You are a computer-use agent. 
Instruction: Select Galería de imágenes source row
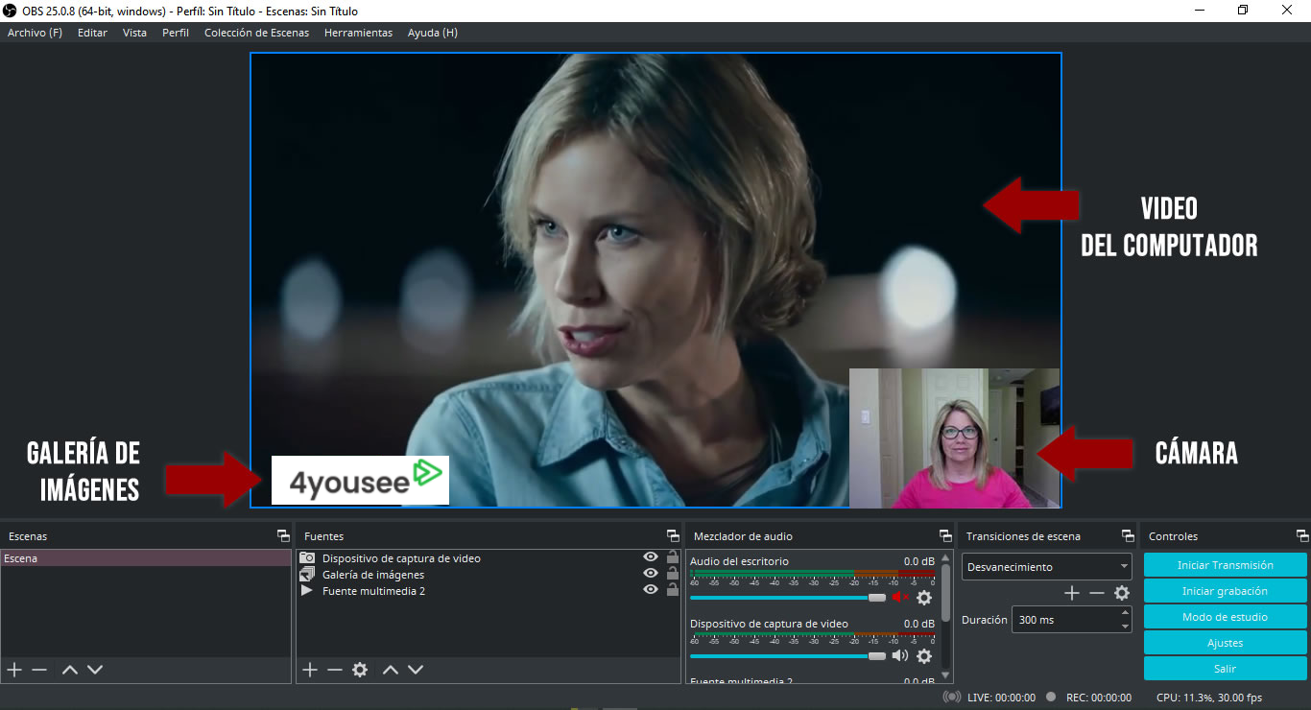489,575
